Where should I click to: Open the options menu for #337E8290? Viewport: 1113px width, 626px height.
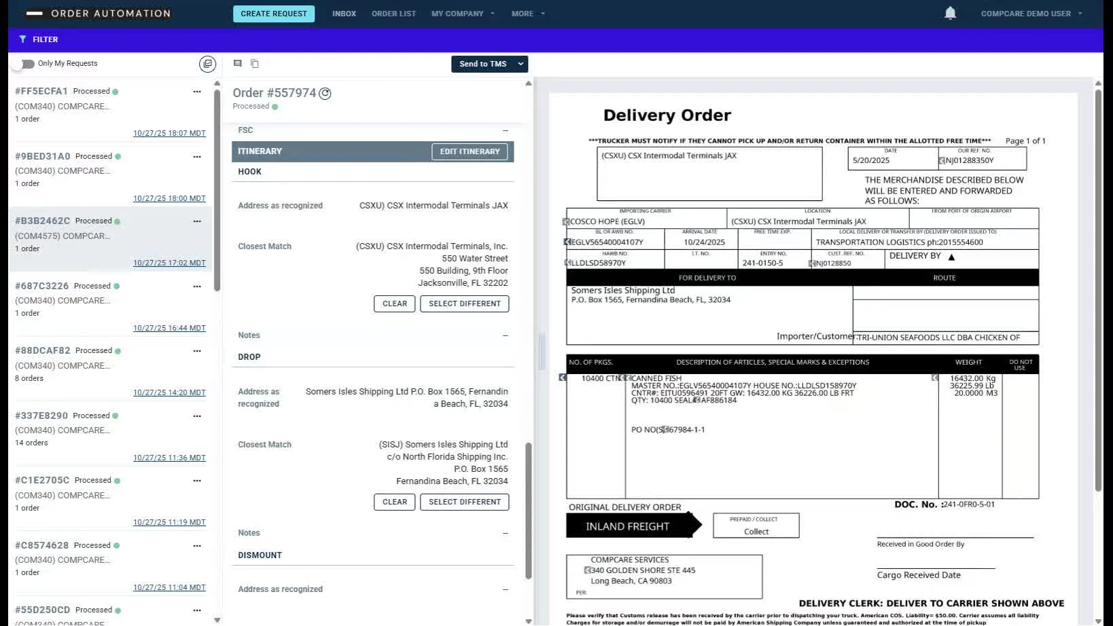tap(197, 416)
